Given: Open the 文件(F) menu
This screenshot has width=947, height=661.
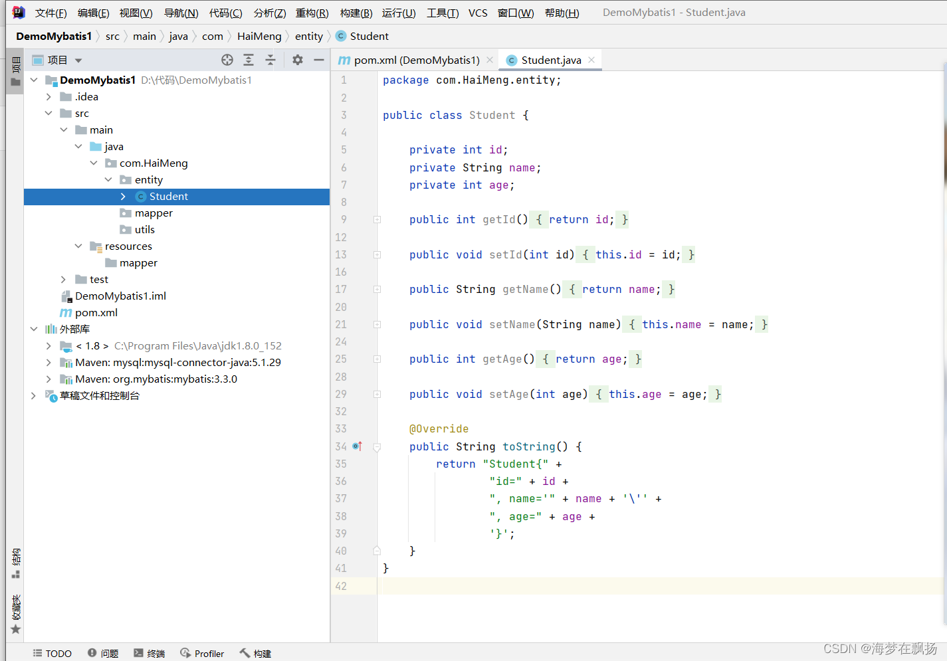Looking at the screenshot, I should tap(51, 13).
